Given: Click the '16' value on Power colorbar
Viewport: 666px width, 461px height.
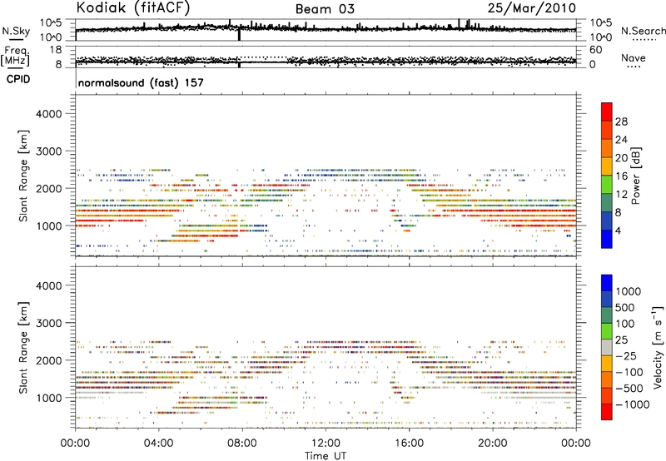Looking at the screenshot, I should click(621, 176).
